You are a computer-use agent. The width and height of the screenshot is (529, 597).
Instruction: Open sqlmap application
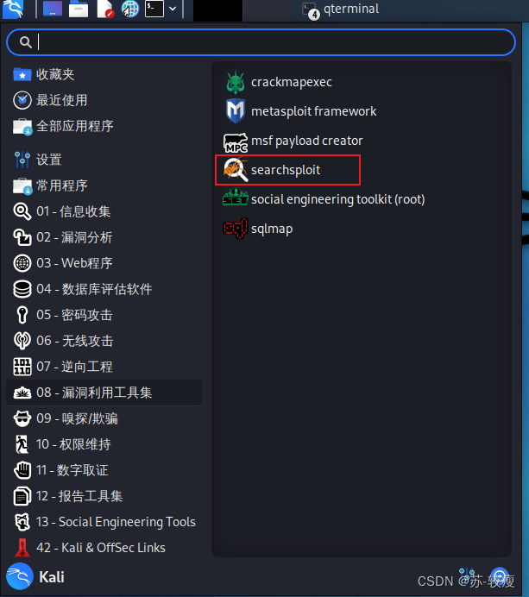pyautogui.click(x=258, y=229)
